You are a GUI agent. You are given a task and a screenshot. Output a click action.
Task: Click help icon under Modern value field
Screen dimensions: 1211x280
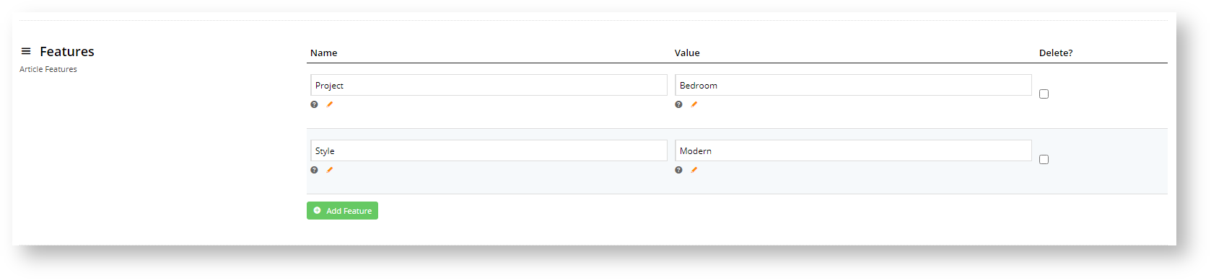pos(678,170)
